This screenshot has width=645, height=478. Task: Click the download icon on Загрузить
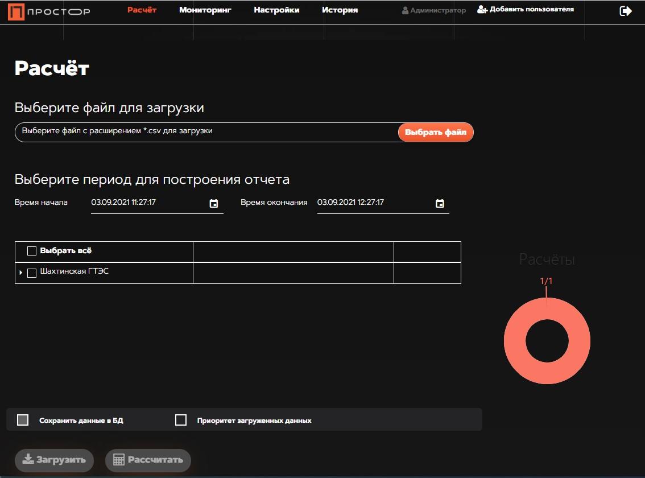(28, 460)
